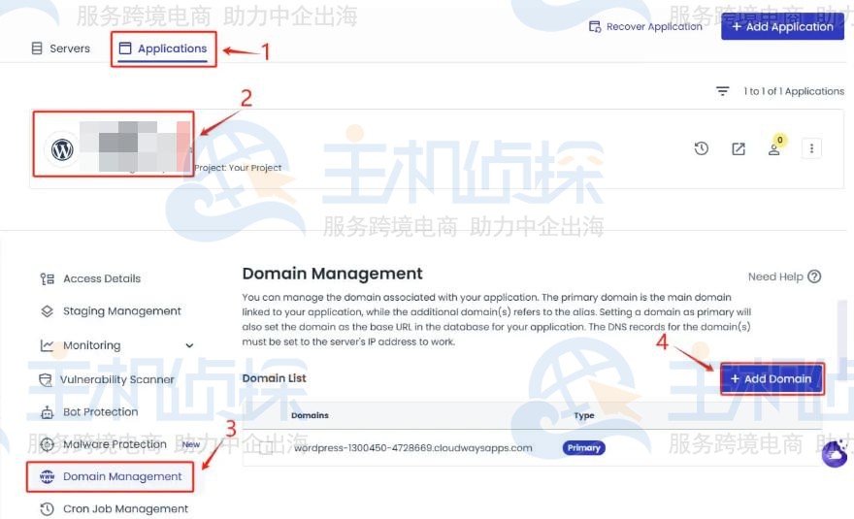Image resolution: width=854 pixels, height=519 pixels.
Task: Expand the Monitoring menu chevron
Action: (x=189, y=345)
